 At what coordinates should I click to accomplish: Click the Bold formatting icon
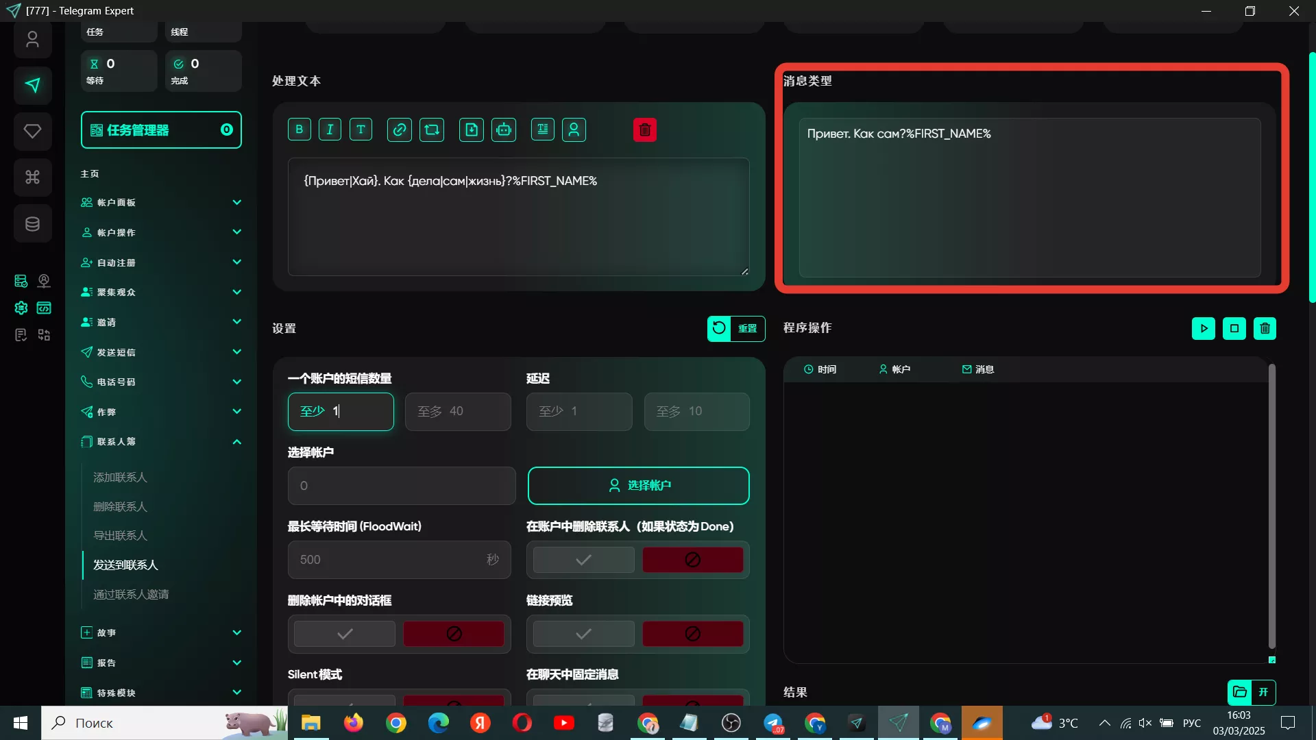coord(300,129)
